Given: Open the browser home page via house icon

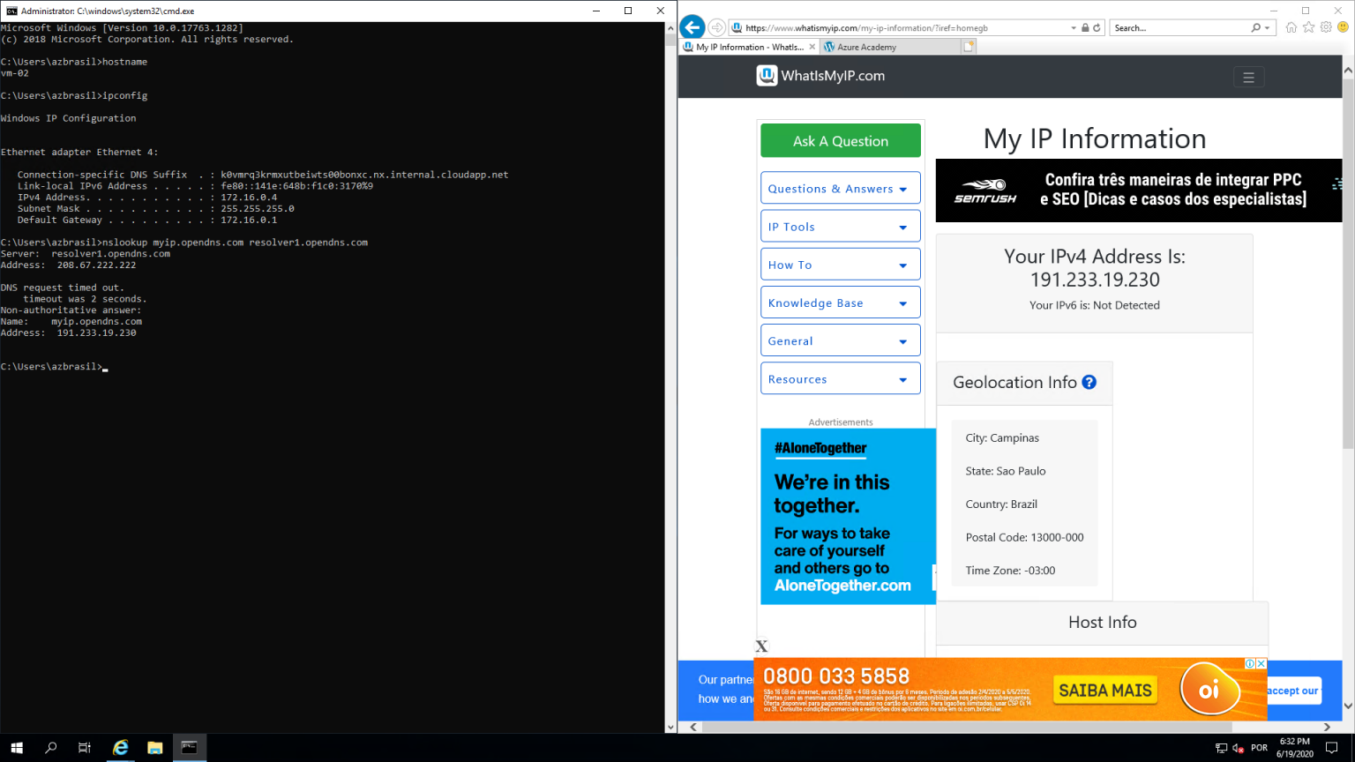Looking at the screenshot, I should click(1291, 27).
